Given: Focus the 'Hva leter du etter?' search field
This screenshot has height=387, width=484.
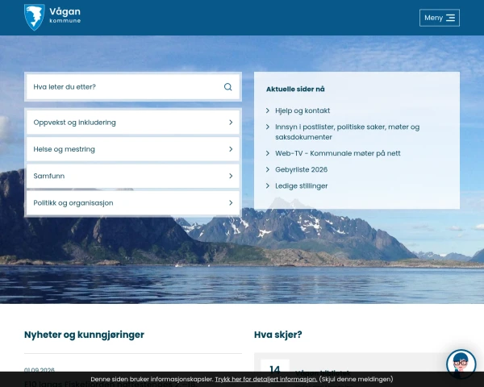Looking at the screenshot, I should tap(133, 87).
